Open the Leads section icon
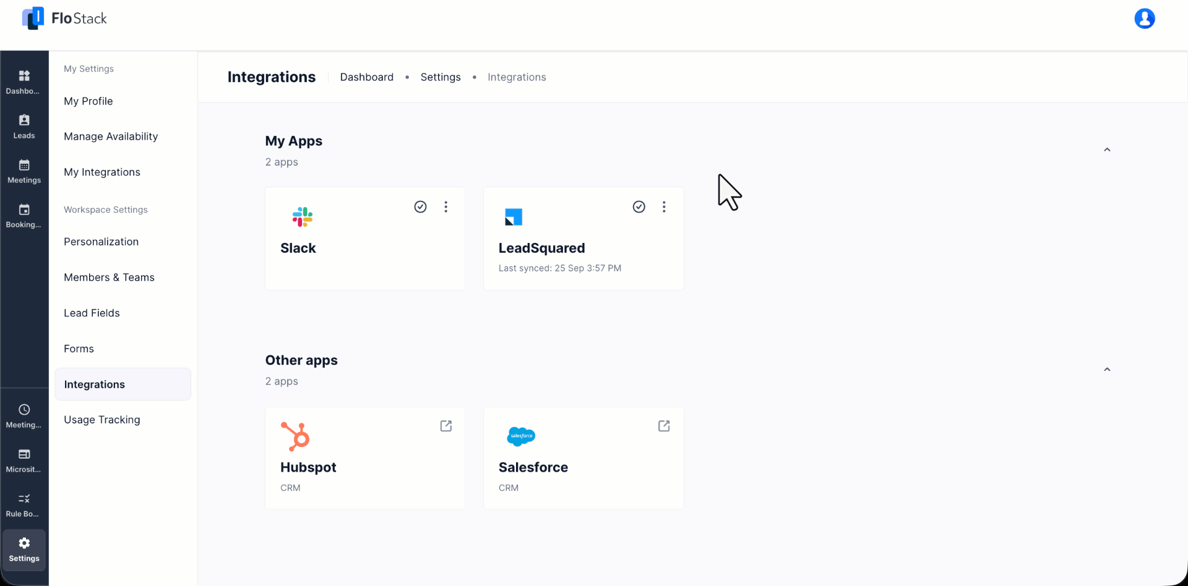 [24, 120]
